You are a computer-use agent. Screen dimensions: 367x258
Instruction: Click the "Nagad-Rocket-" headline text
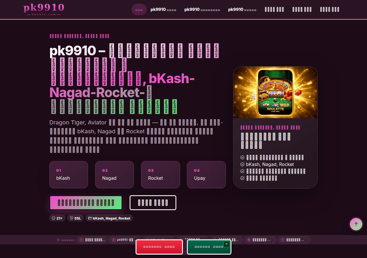tap(97, 93)
